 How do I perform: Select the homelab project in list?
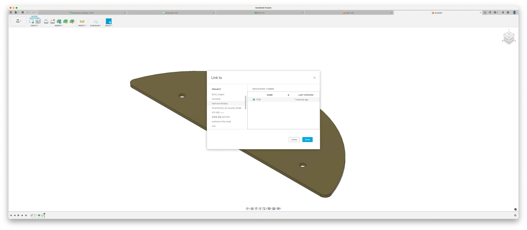pos(216,99)
